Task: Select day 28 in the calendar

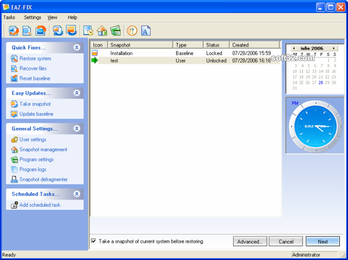Action: click(x=320, y=82)
